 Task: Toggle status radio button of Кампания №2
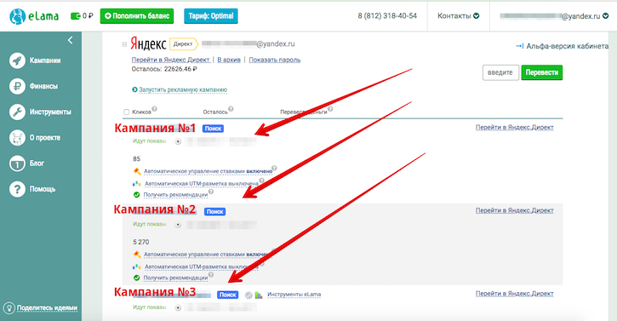178,225
